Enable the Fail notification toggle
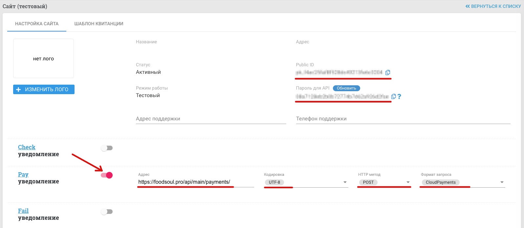 point(107,212)
